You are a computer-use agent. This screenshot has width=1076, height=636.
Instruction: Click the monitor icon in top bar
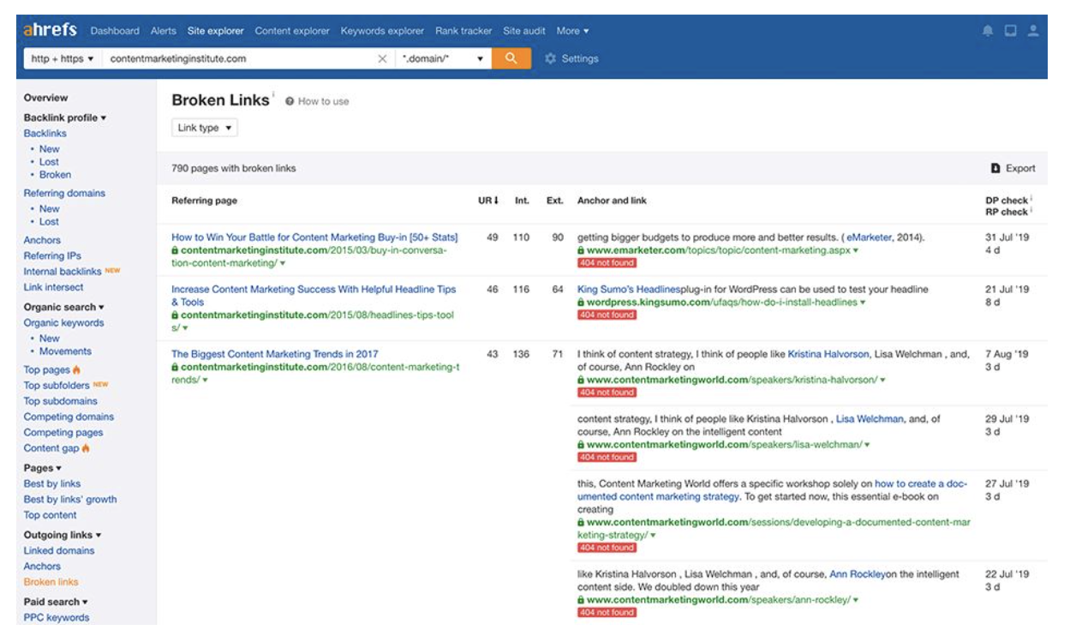coord(1011,31)
